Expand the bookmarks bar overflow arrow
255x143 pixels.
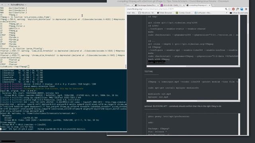tap(227, 13)
